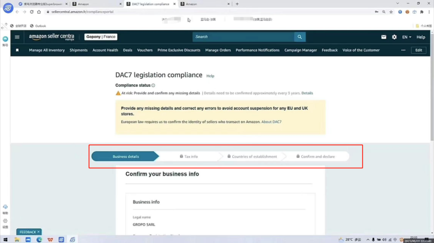434x243 pixels.
Task: Close the FEEDBACK widget with X
Action: coord(39,232)
